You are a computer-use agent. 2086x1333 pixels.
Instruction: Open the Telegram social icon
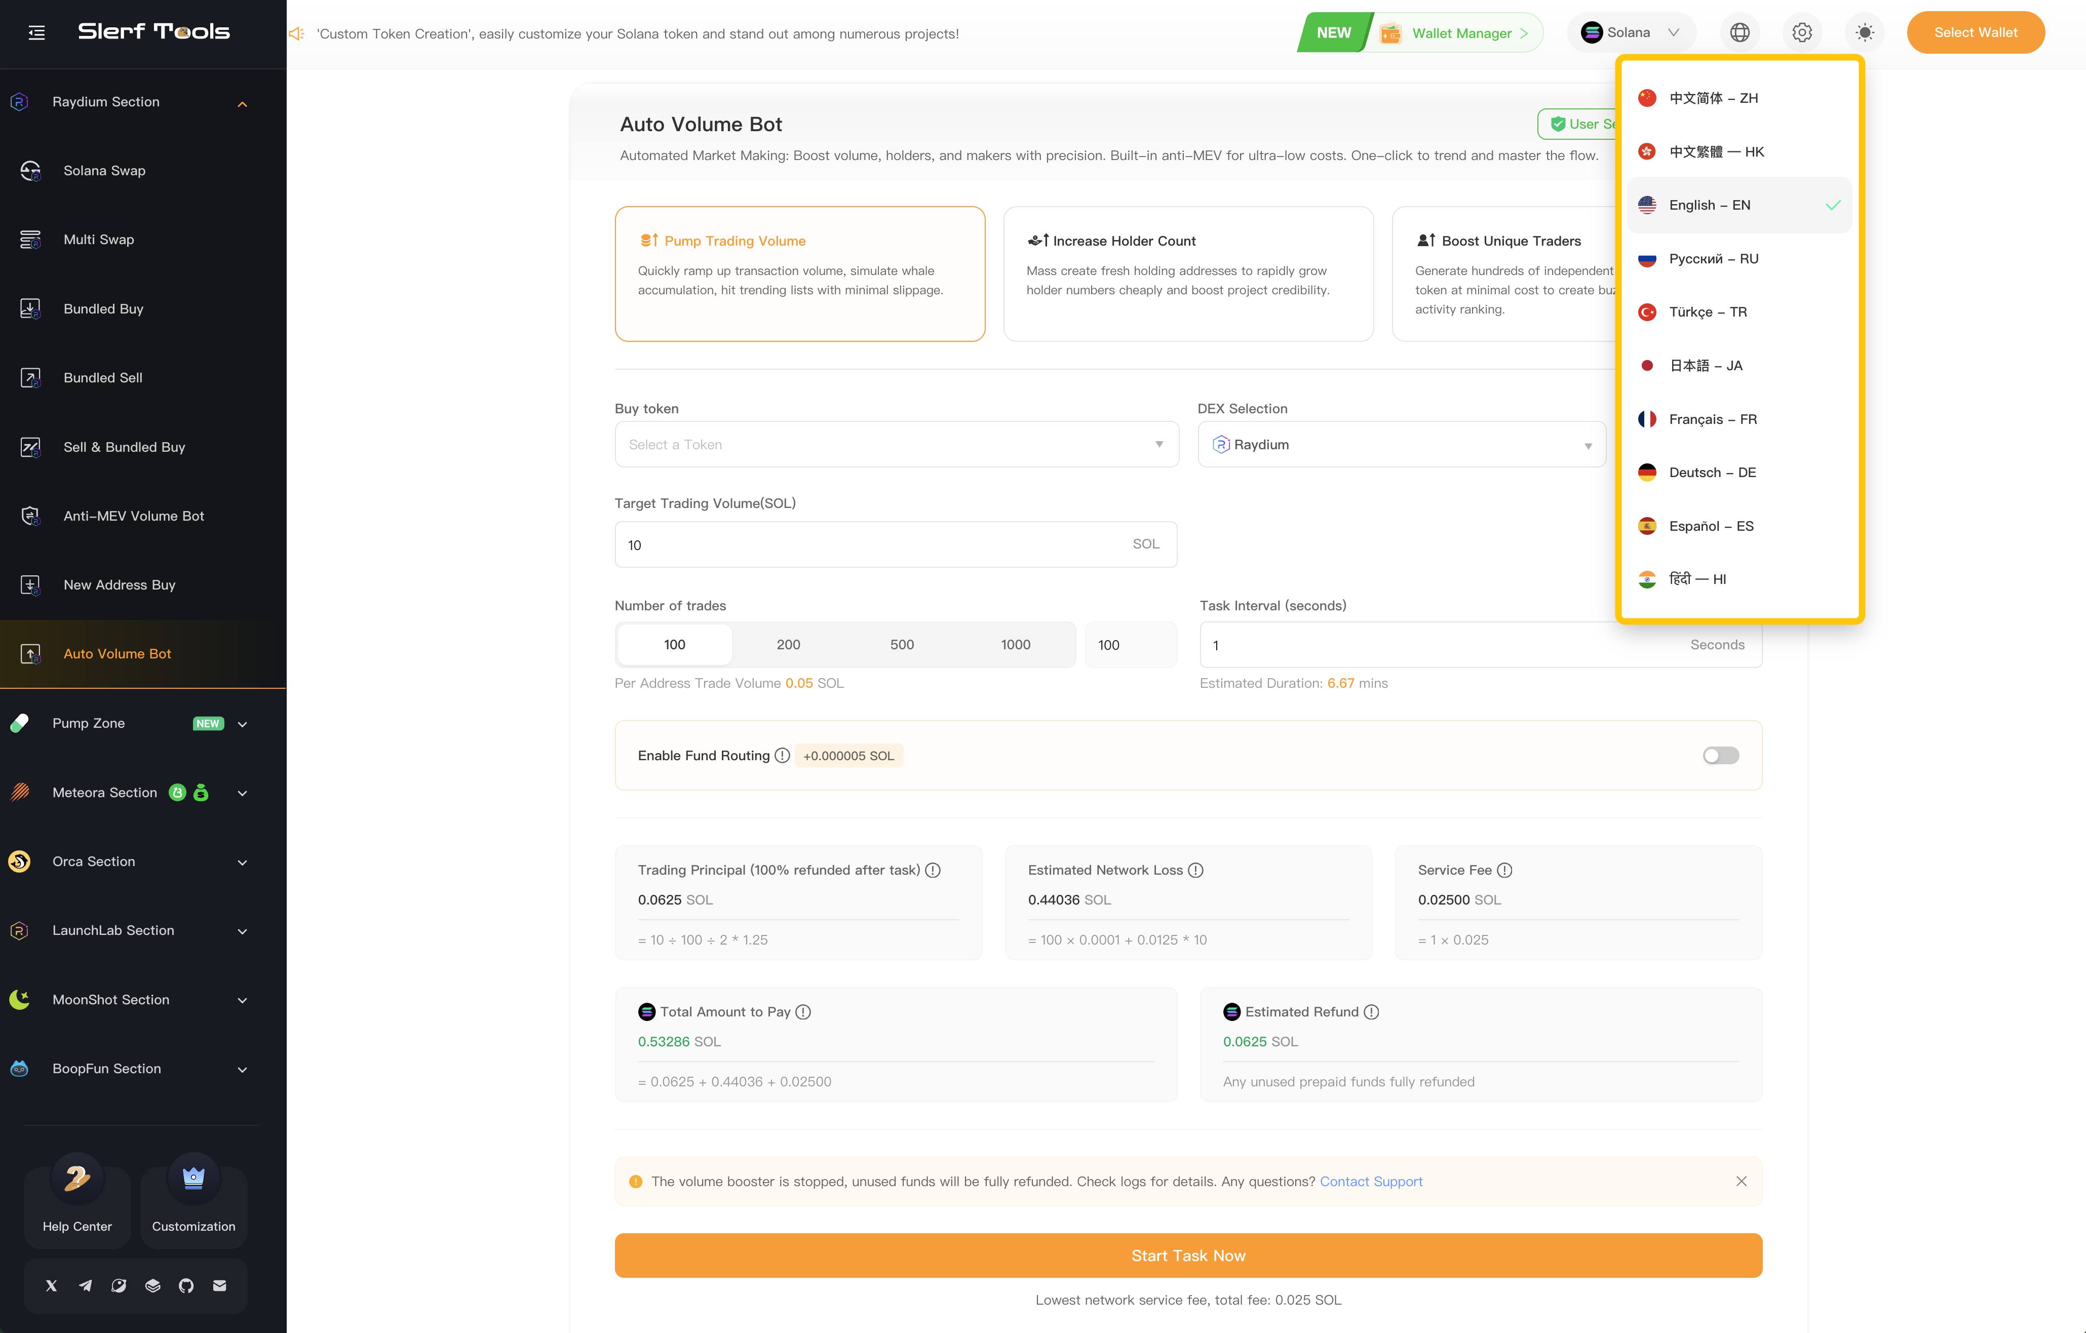click(85, 1285)
